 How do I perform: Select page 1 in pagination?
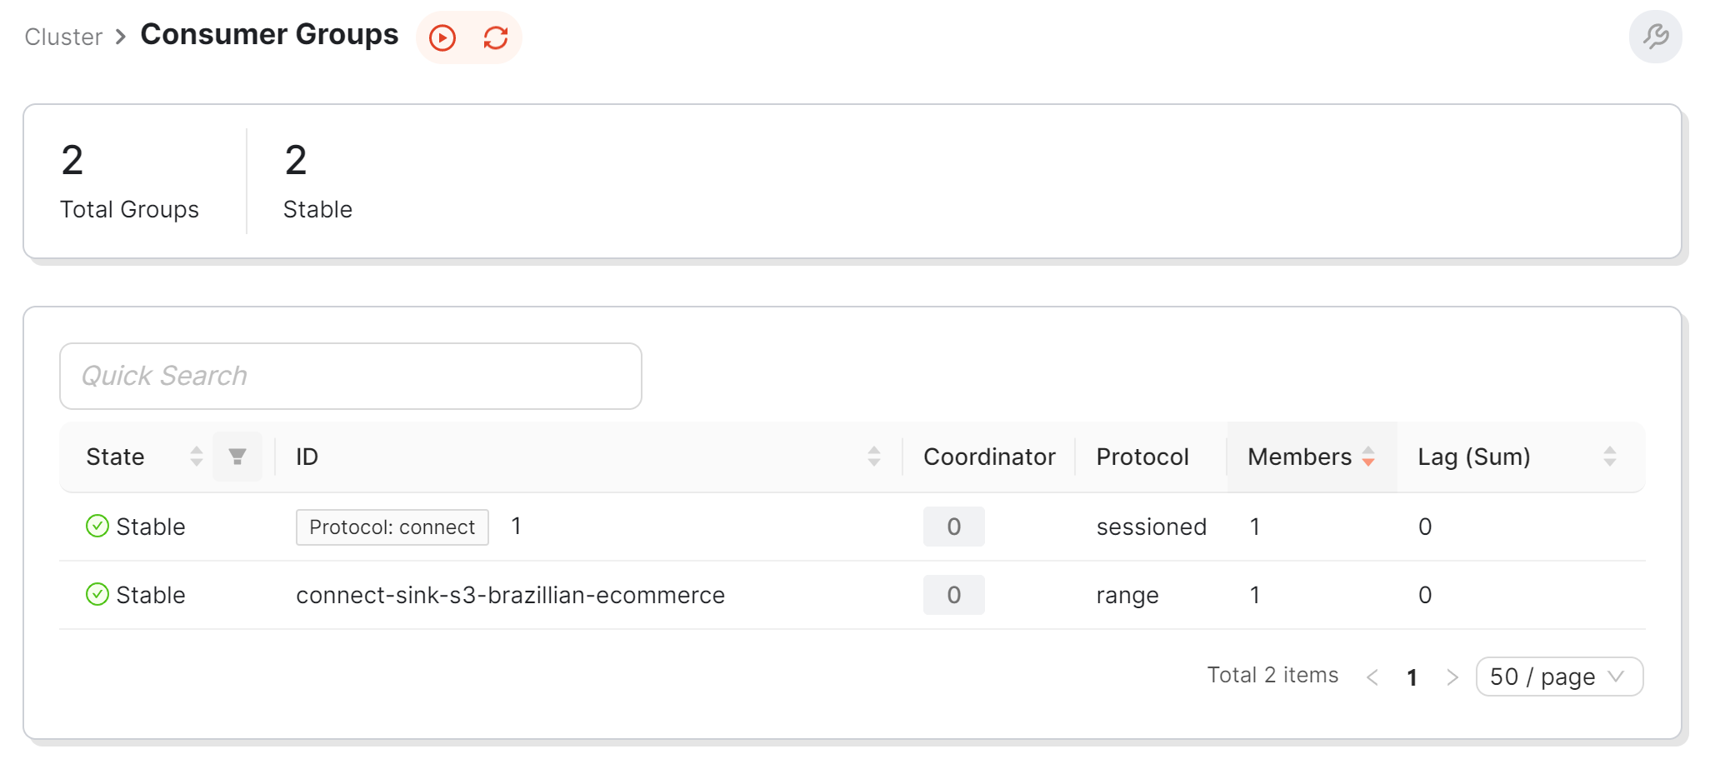pos(1412,677)
